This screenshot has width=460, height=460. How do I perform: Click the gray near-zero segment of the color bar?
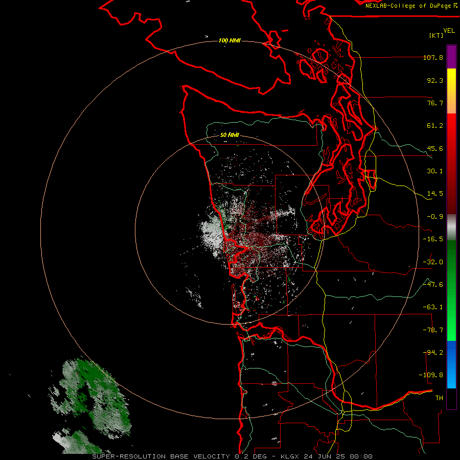point(451,227)
